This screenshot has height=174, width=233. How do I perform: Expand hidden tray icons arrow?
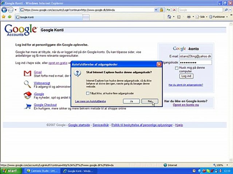point(199,171)
